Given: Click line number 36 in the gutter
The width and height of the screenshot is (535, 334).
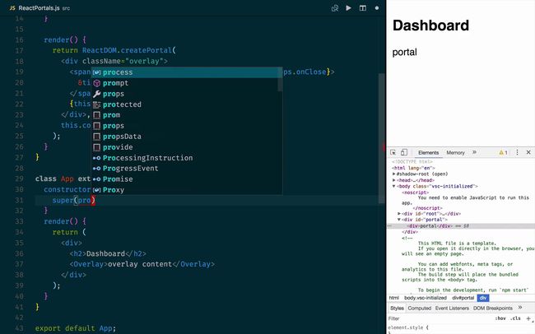Looking at the screenshot, I should (x=19, y=253).
